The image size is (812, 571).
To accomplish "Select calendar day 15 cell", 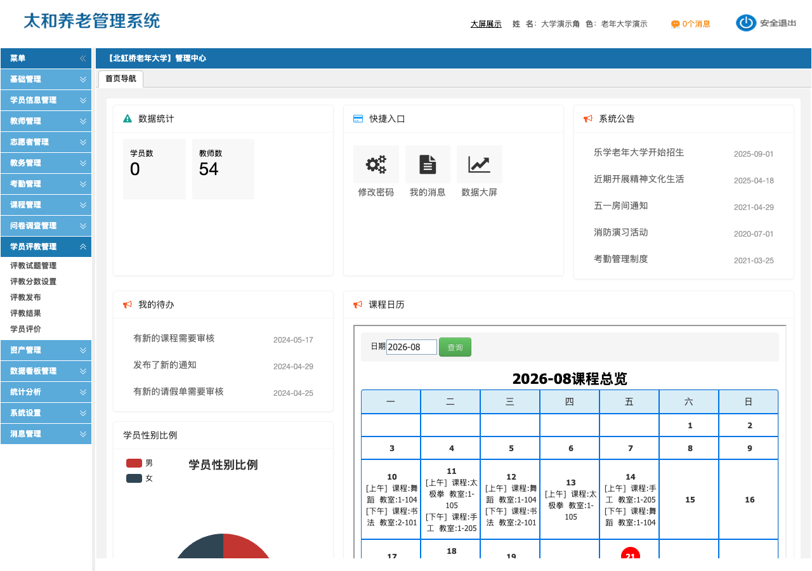I will tap(689, 499).
